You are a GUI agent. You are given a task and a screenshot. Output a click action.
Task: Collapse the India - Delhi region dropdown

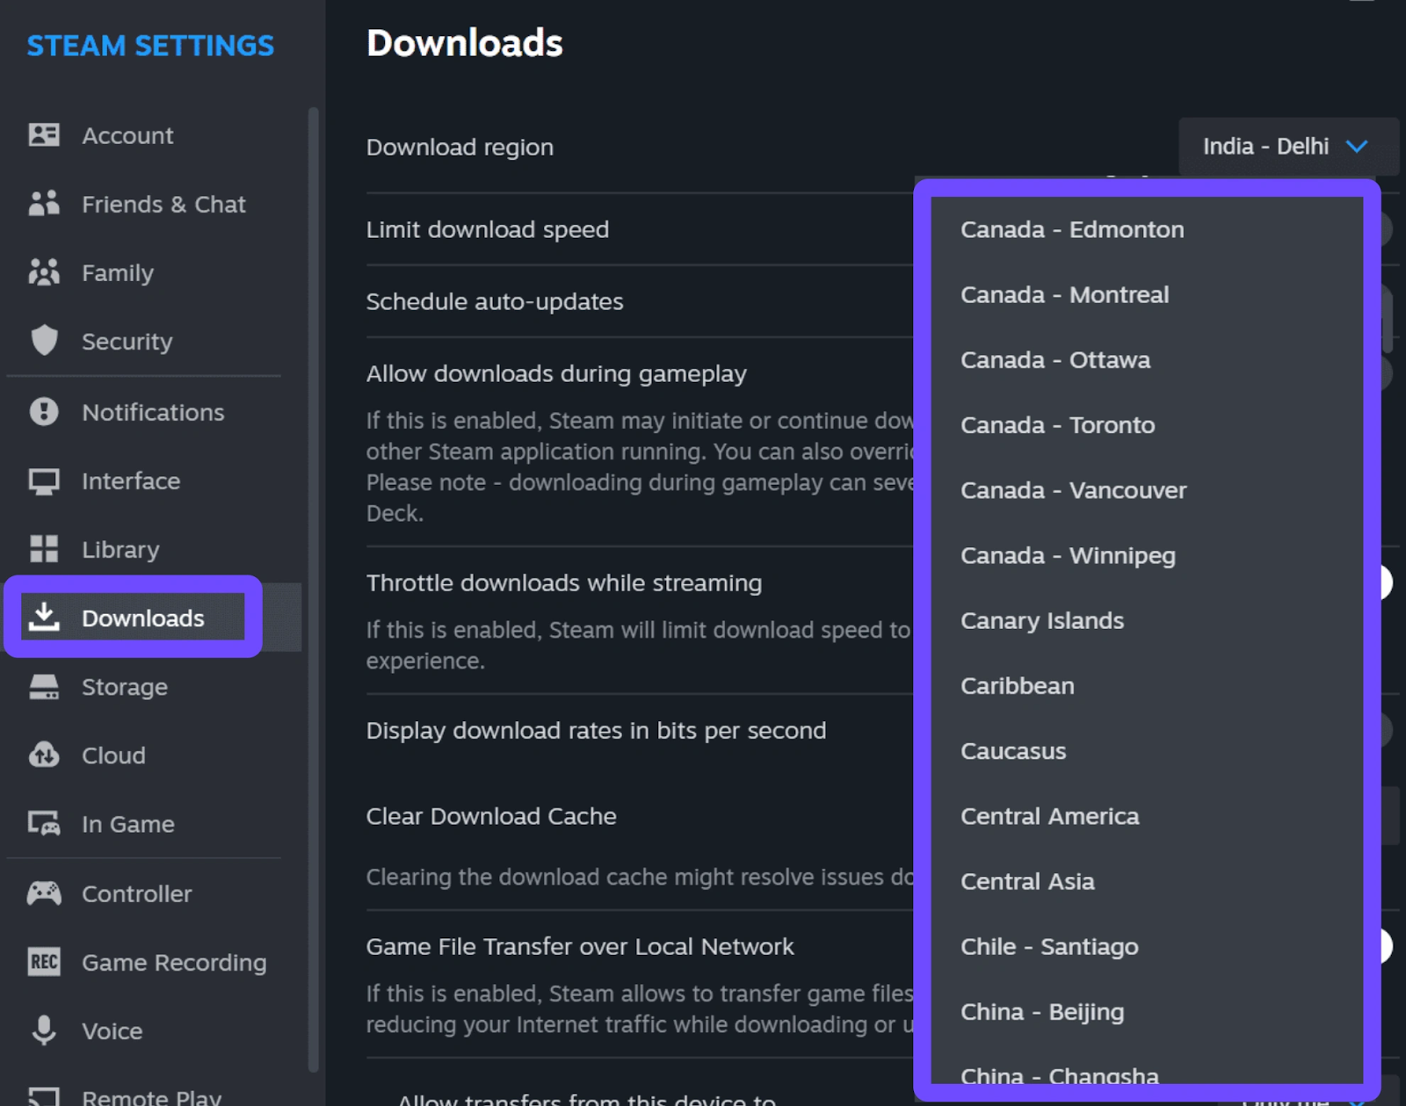click(x=1287, y=147)
